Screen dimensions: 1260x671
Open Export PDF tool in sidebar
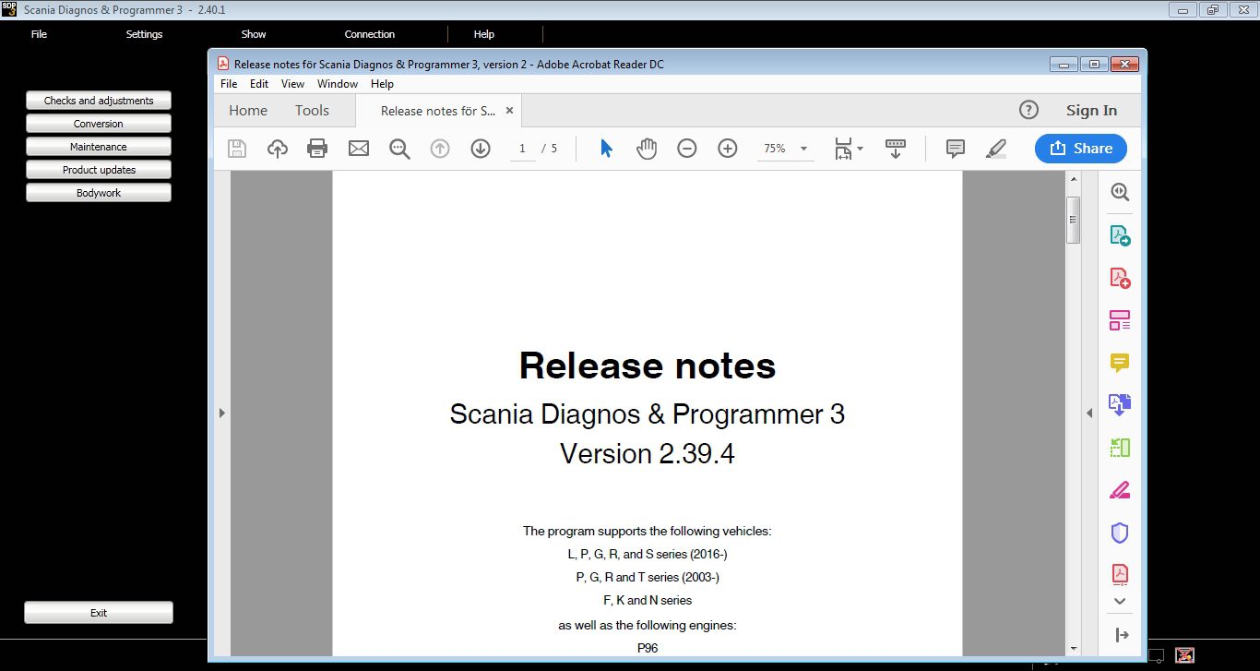(1120, 235)
